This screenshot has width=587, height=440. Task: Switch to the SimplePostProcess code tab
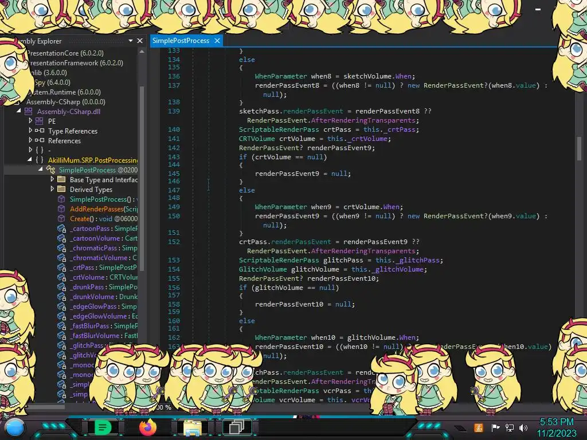tap(181, 41)
